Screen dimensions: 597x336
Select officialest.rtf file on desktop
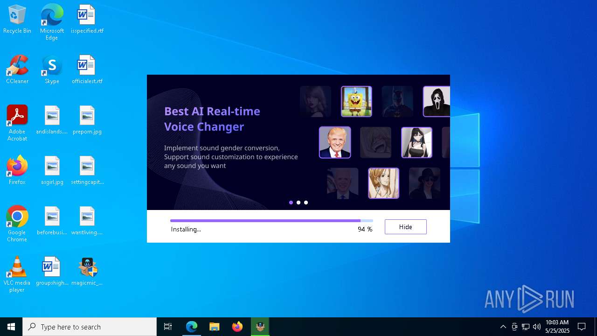[x=87, y=70]
